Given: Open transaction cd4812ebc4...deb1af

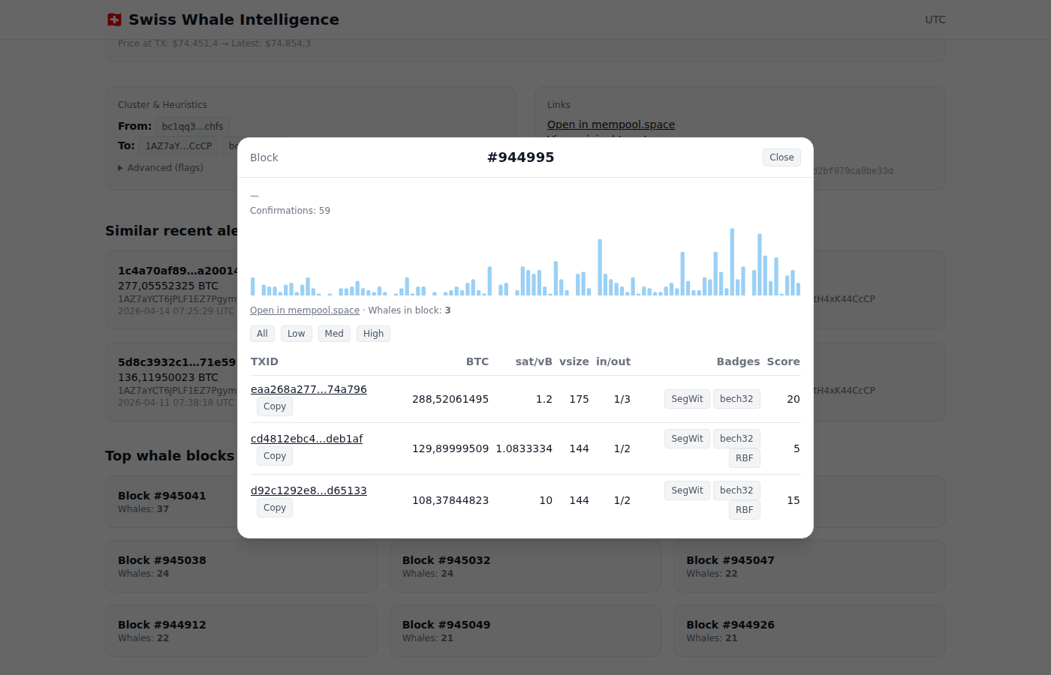Looking at the screenshot, I should (306, 439).
